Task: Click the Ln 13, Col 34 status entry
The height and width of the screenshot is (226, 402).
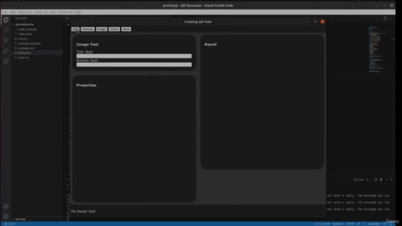Action: pos(322,223)
